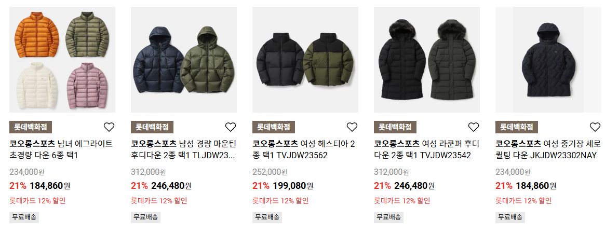Open the 여성 라쿤퍼 후디다운 TVJDW23542 title link
Image resolution: width=605 pixels, height=234 pixels.
tap(426, 149)
